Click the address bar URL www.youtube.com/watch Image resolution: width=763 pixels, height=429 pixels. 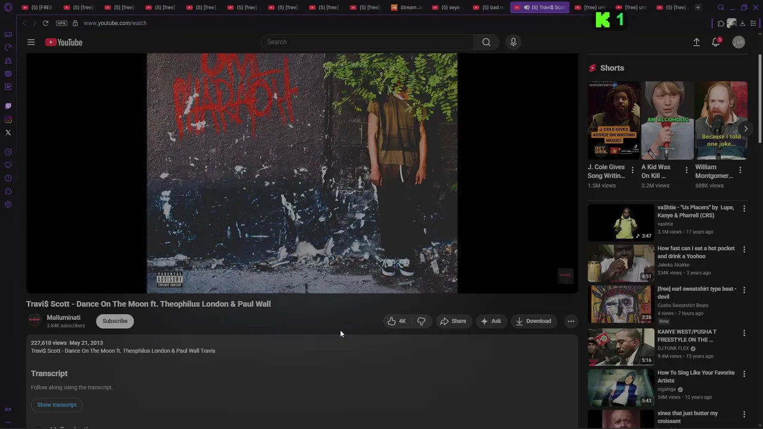[x=115, y=23]
